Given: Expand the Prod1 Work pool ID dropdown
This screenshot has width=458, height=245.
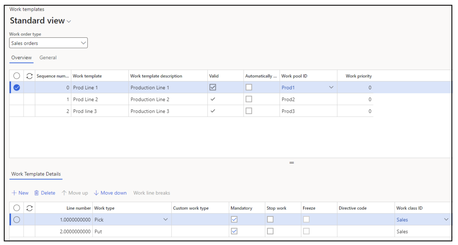Looking at the screenshot, I should click(x=331, y=87).
